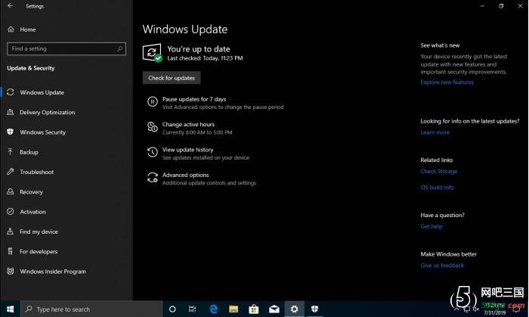Open the Check Storage link

[439, 171]
